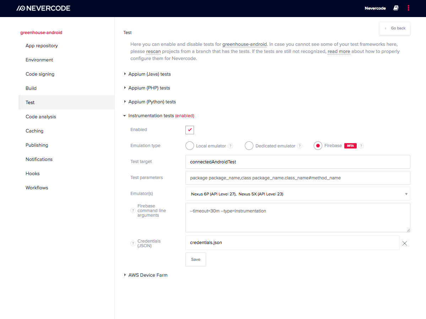Click the rescan link

coord(153,52)
